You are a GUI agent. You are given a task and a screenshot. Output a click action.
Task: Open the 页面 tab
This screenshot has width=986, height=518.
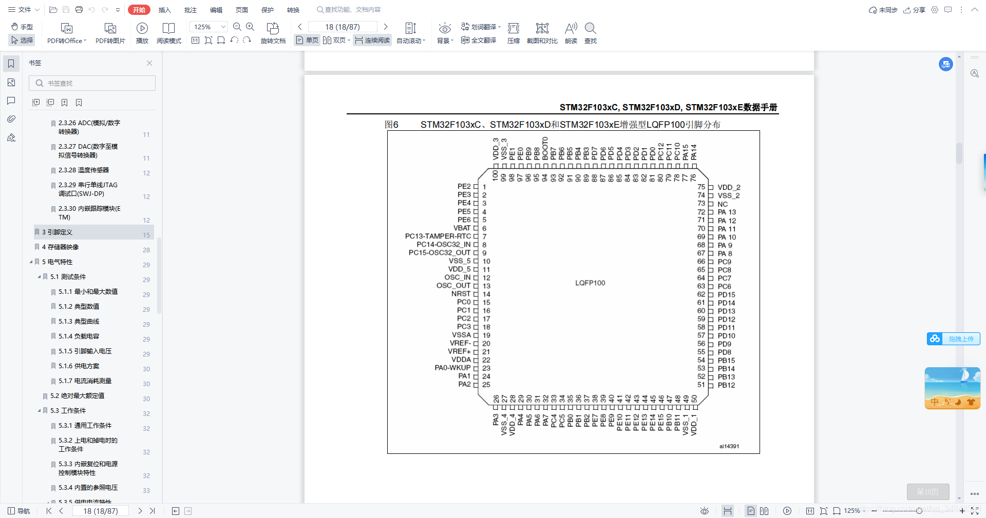tap(242, 10)
